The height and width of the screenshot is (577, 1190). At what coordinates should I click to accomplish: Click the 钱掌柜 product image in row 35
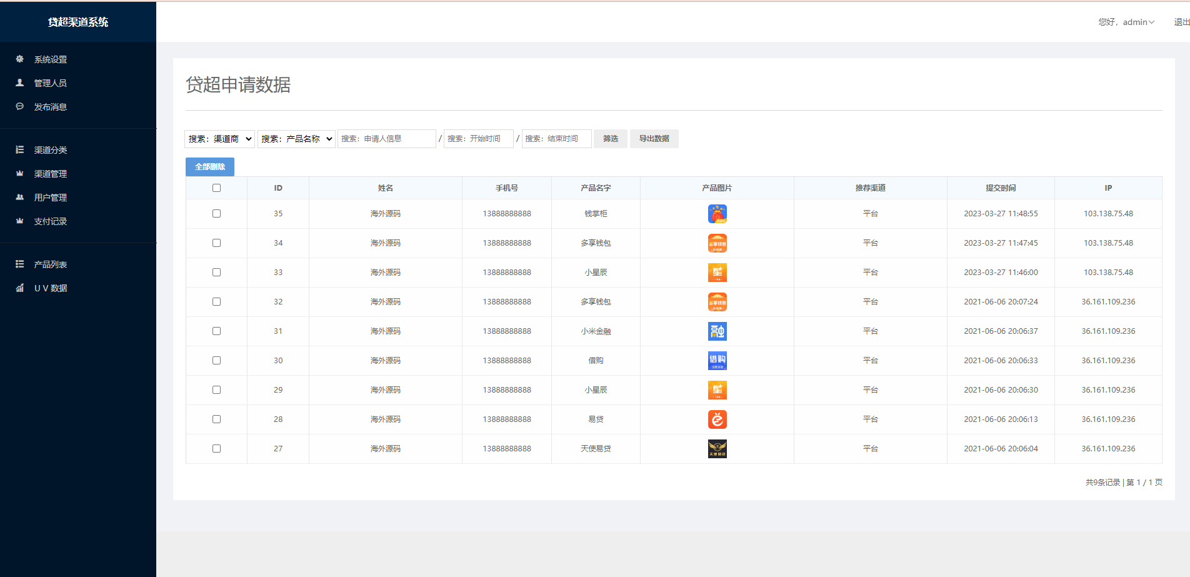coord(717,214)
